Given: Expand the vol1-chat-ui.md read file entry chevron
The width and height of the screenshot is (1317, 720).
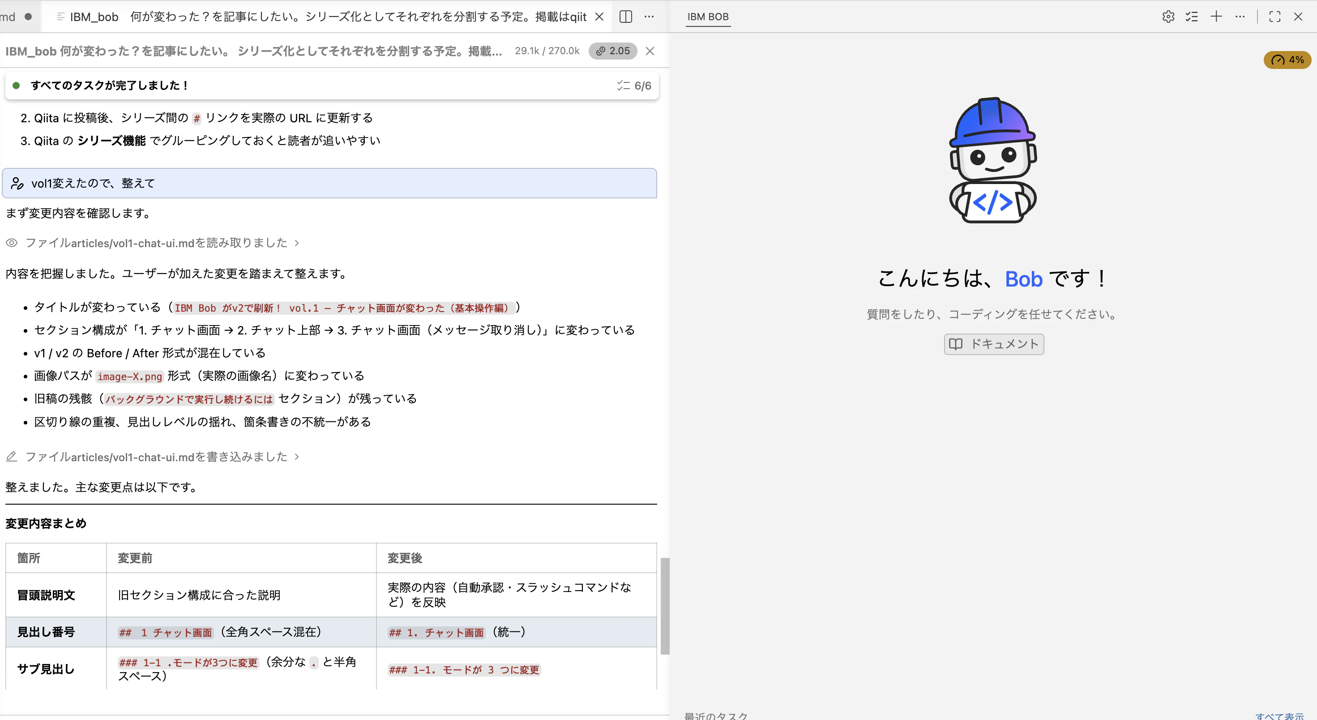Looking at the screenshot, I should click(x=296, y=243).
